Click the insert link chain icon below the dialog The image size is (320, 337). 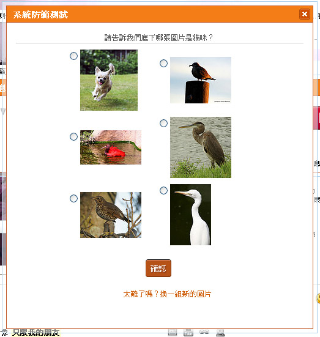(204, 332)
